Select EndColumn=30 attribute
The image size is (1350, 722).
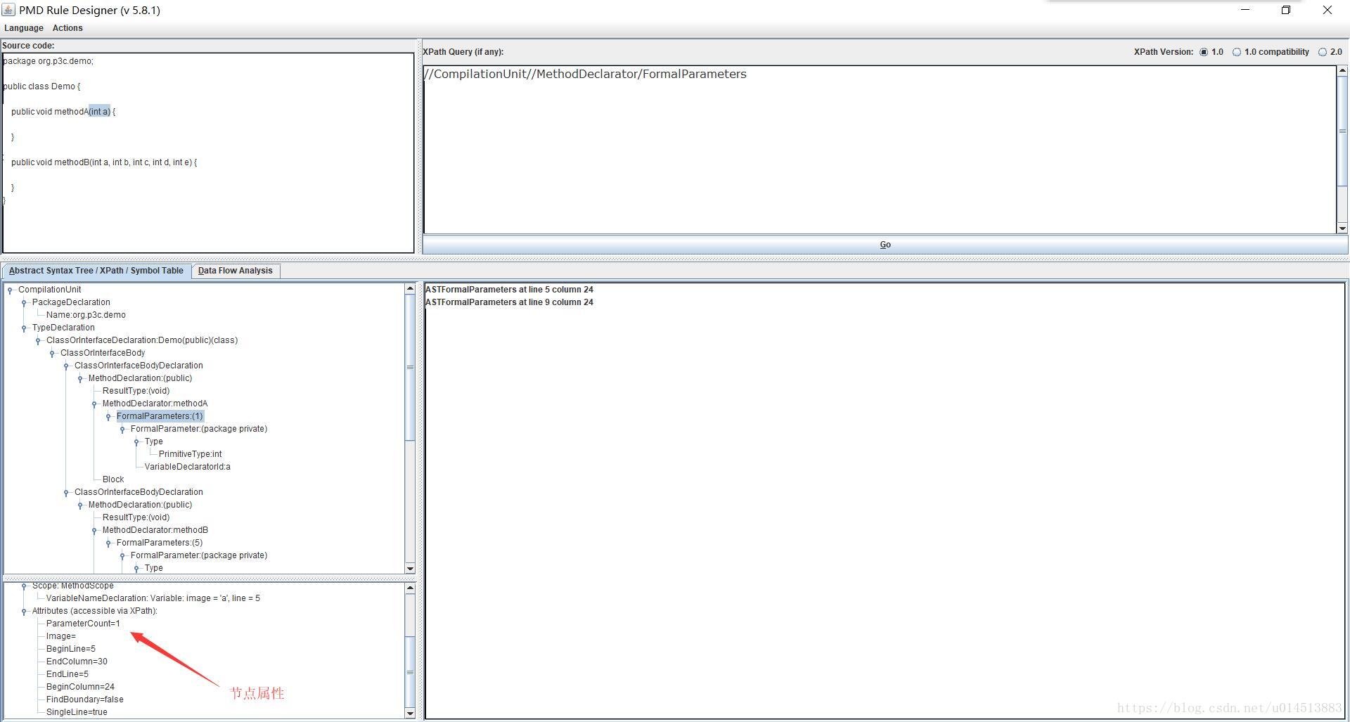pyautogui.click(x=77, y=662)
